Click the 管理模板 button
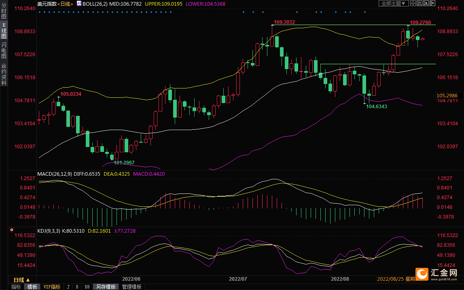 132,287
